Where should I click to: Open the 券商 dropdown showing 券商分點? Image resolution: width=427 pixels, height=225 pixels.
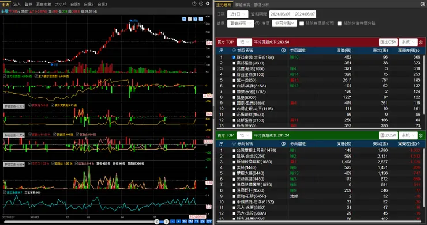click(x=284, y=24)
